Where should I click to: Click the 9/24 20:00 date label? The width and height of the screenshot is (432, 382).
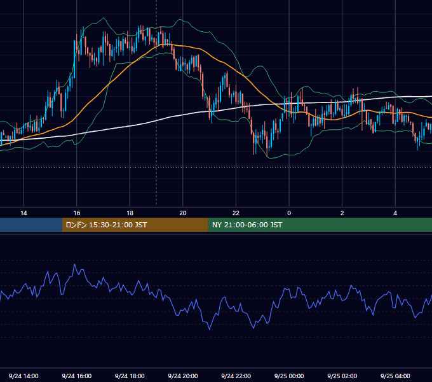pos(183,376)
